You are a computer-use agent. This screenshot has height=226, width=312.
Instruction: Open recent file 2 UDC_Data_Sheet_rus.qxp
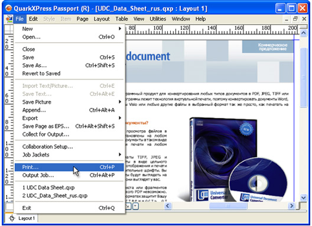tap(69, 195)
